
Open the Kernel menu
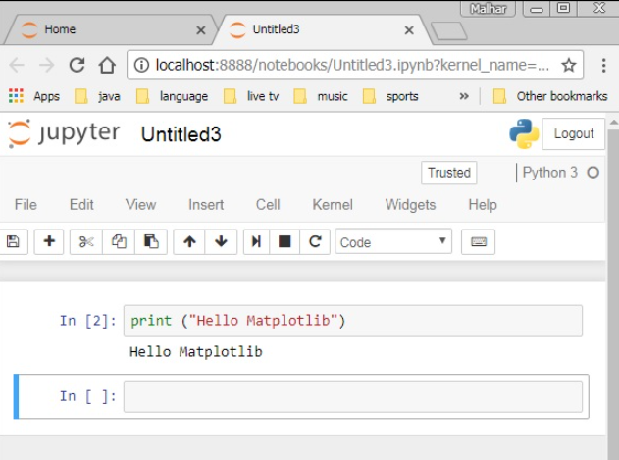pyautogui.click(x=333, y=205)
